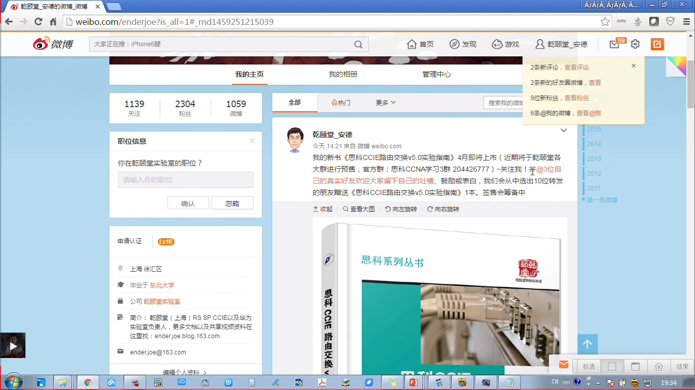695x390 pixels.
Task: Open Chrome from the taskbar
Action: pos(88,382)
